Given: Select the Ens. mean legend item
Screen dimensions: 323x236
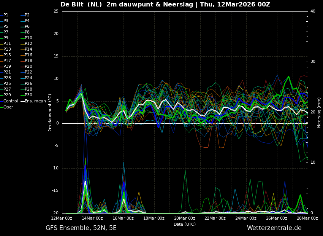Looking at the screenshot, I should pyautogui.click(x=35, y=101).
